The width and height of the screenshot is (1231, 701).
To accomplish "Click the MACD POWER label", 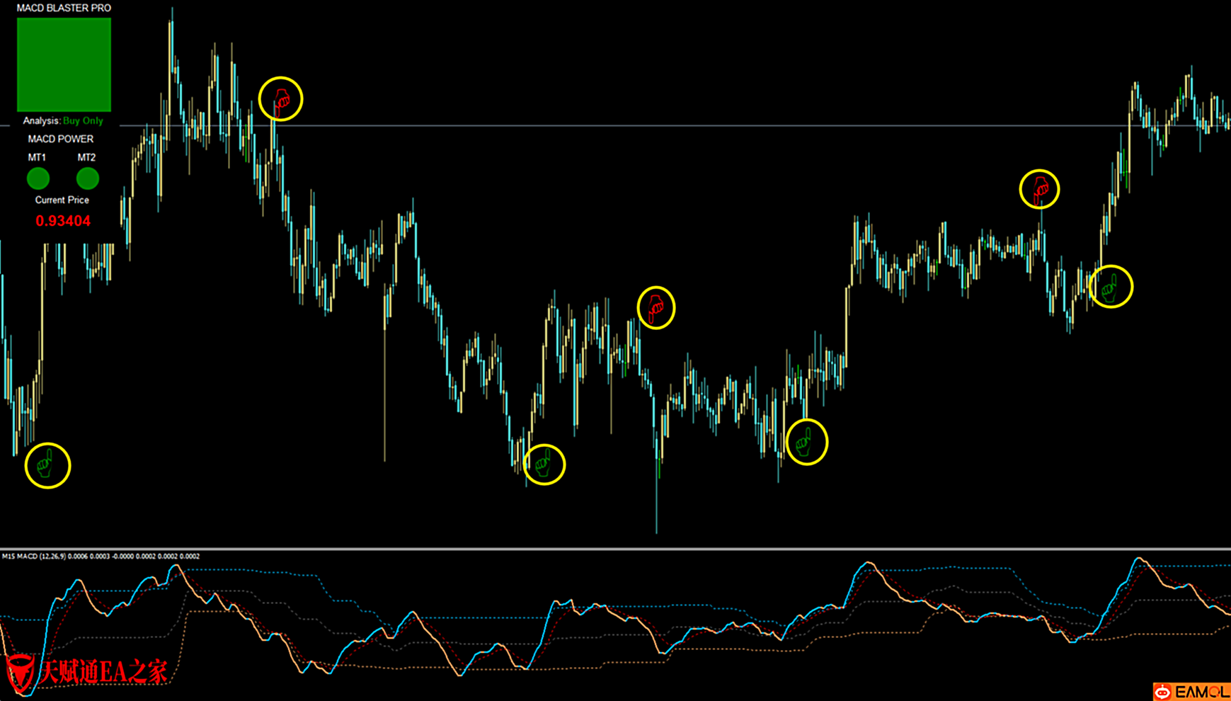I will point(61,139).
